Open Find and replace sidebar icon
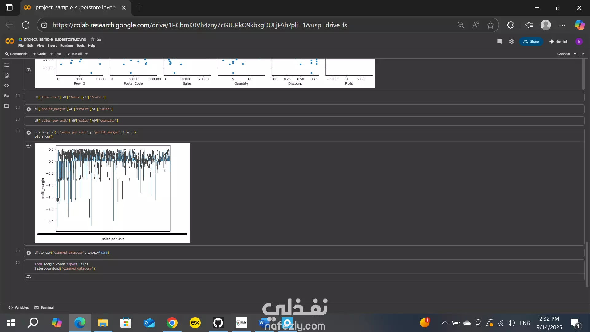This screenshot has width=590, height=332. [x=6, y=75]
